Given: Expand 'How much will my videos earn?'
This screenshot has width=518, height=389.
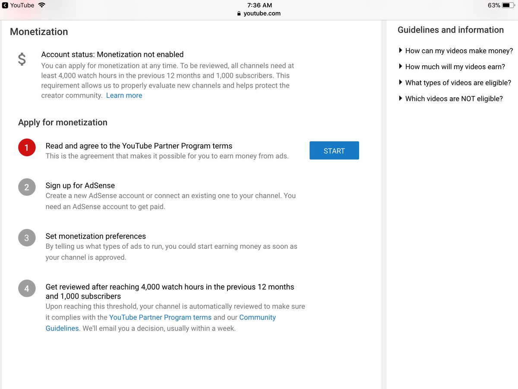Looking at the screenshot, I should coord(452,67).
